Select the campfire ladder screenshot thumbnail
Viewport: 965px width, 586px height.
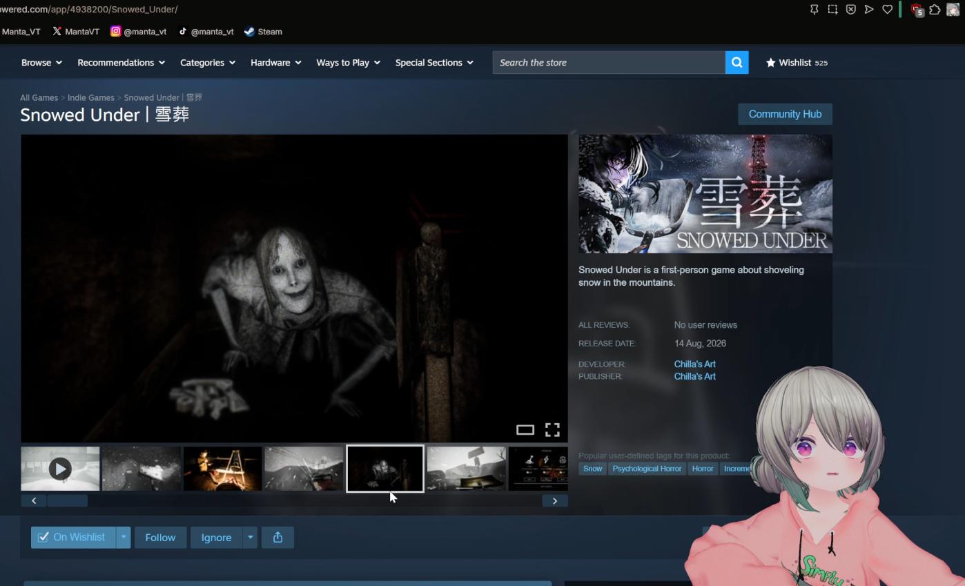click(222, 469)
